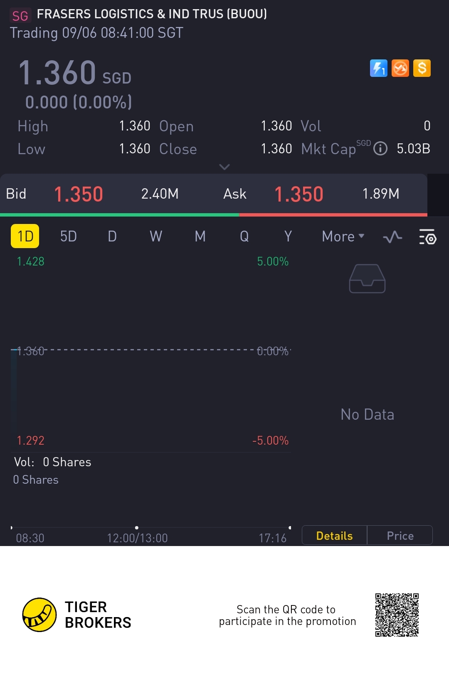Expand the quote details chevron
The image size is (449, 684).
tap(224, 167)
